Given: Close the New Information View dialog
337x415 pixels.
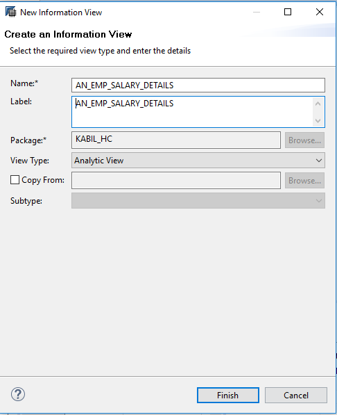Looking at the screenshot, I should [x=320, y=12].
